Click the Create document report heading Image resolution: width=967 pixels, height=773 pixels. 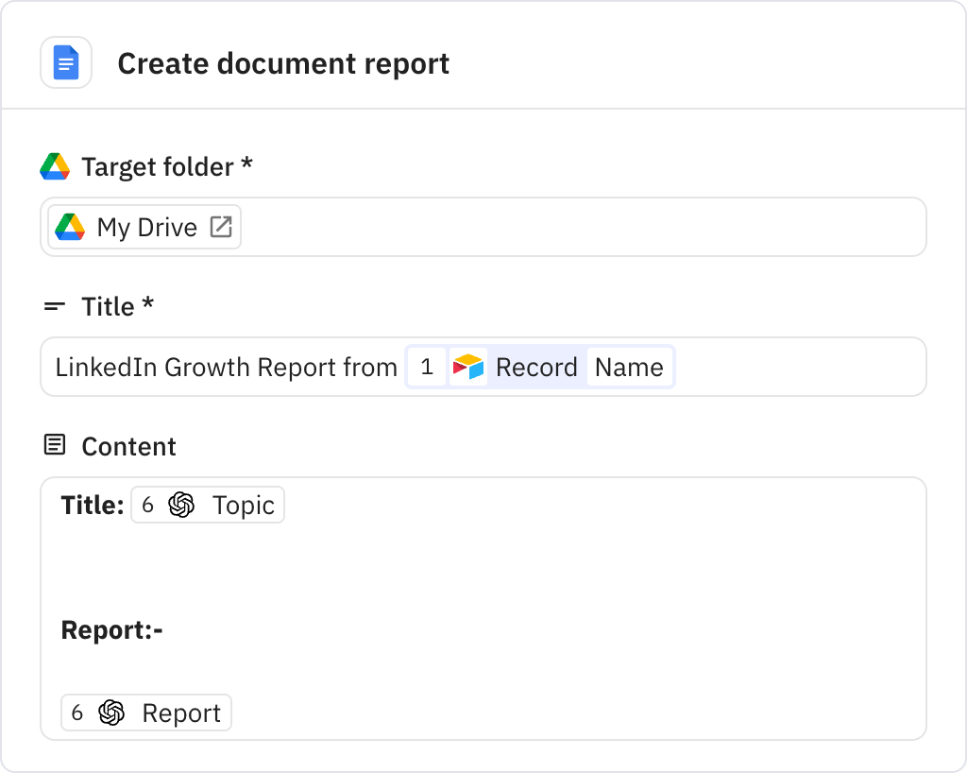[x=283, y=63]
